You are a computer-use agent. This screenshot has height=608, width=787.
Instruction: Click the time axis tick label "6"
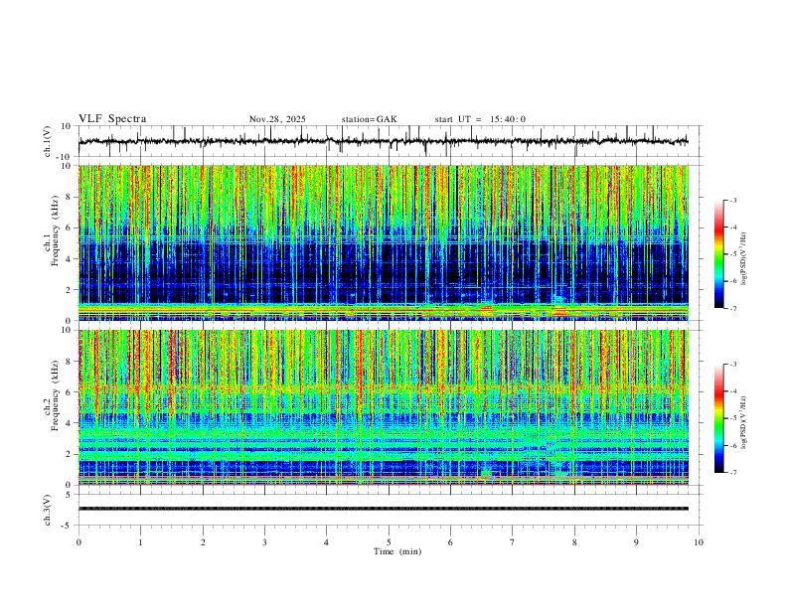click(x=451, y=542)
